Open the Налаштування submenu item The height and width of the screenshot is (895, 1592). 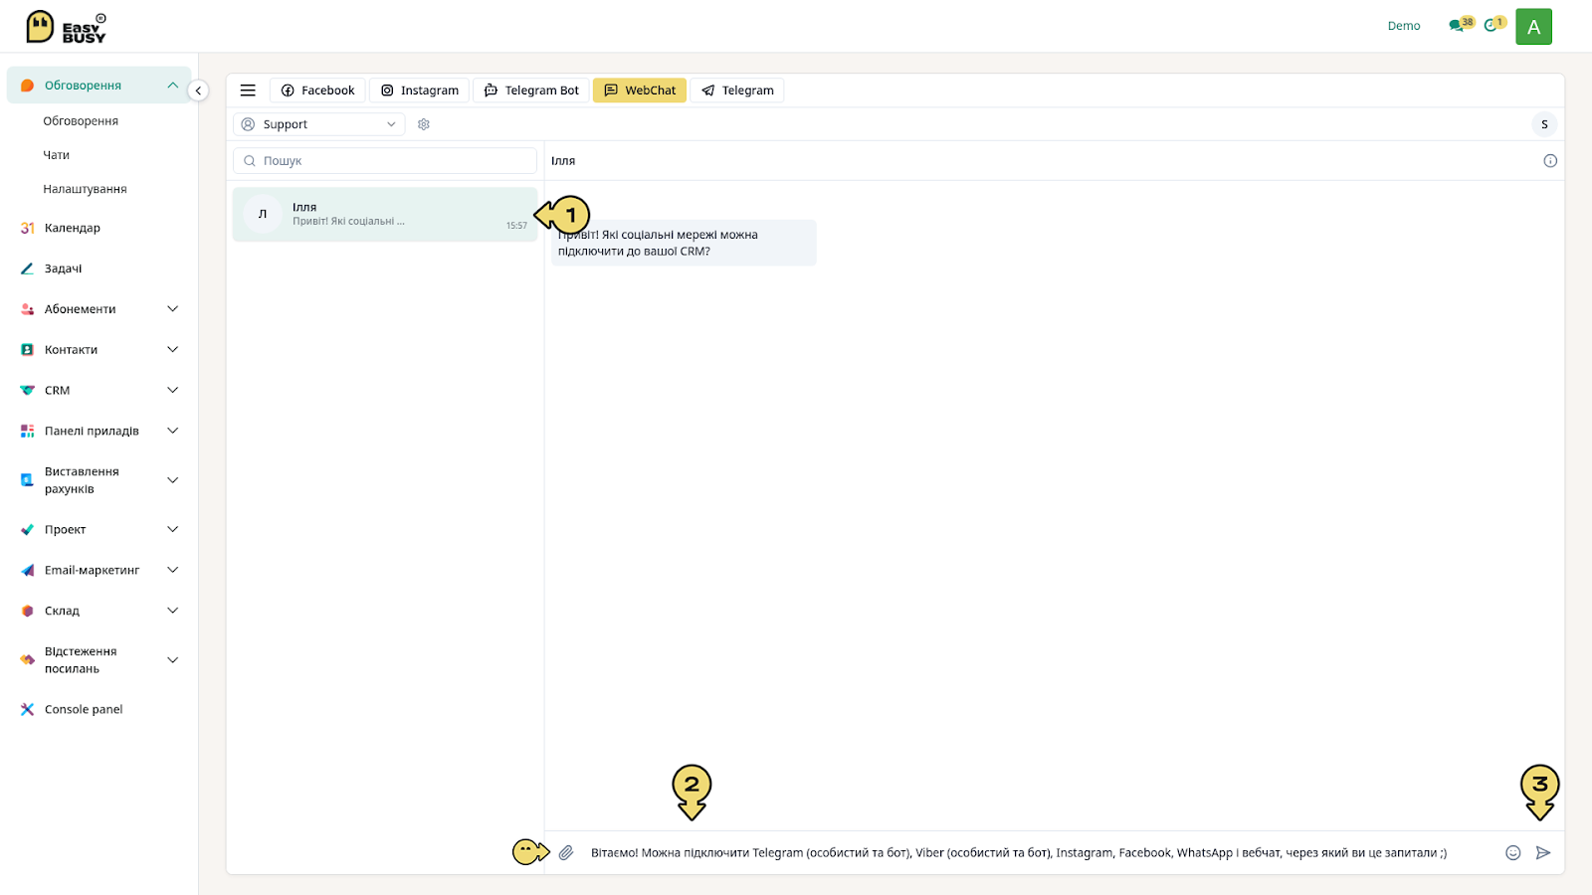click(x=85, y=189)
